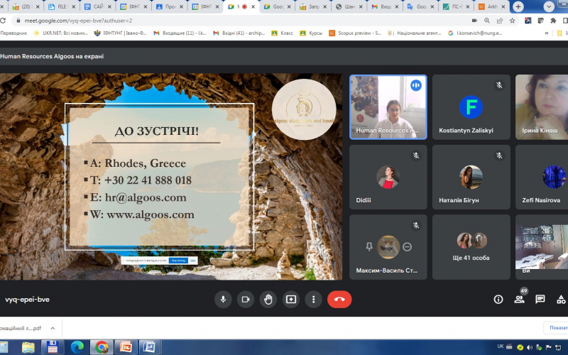
Task: Click the speaking indicator on presenter tile
Action: [x=416, y=85]
